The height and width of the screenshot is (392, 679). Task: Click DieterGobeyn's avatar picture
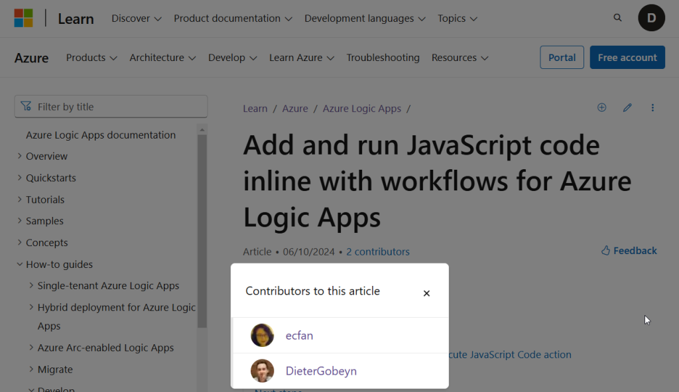[x=263, y=371]
